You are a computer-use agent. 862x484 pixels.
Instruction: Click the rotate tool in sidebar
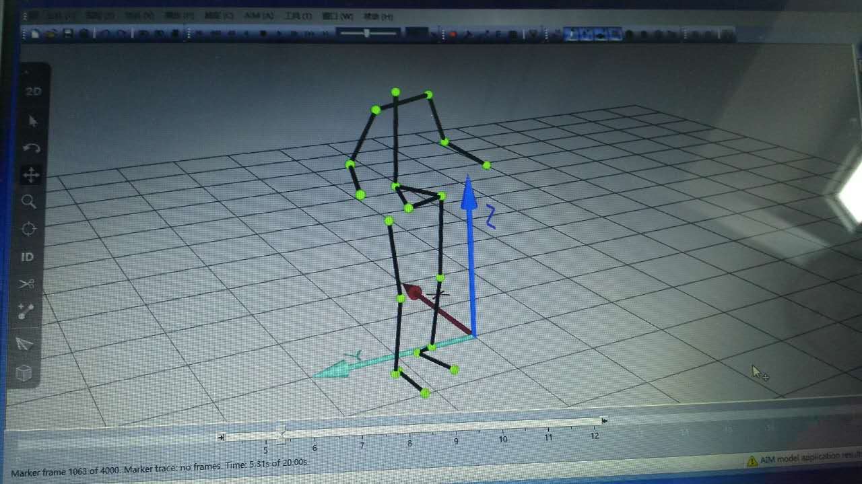tap(32, 148)
